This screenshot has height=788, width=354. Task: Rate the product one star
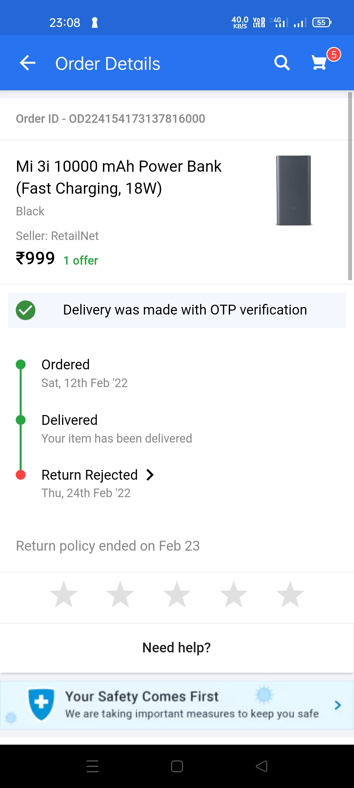point(64,594)
